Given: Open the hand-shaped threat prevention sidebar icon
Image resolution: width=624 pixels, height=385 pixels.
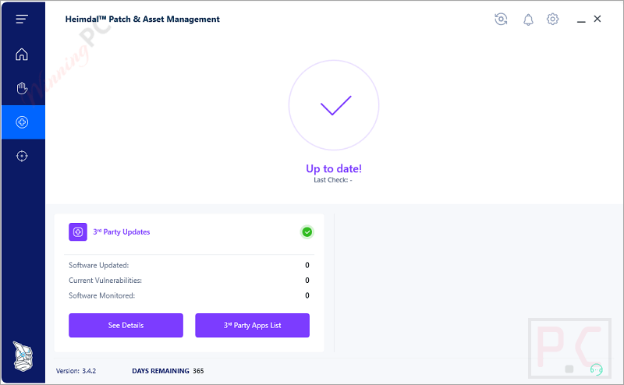Looking at the screenshot, I should tap(22, 88).
